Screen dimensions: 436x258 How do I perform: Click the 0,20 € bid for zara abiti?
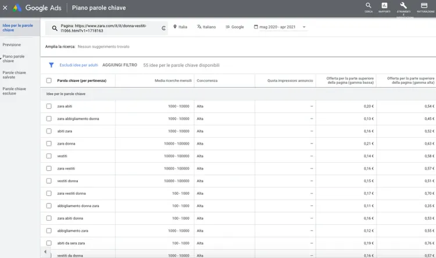(369, 106)
